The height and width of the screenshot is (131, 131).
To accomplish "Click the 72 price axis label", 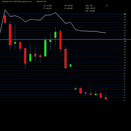I will pos(124,84).
